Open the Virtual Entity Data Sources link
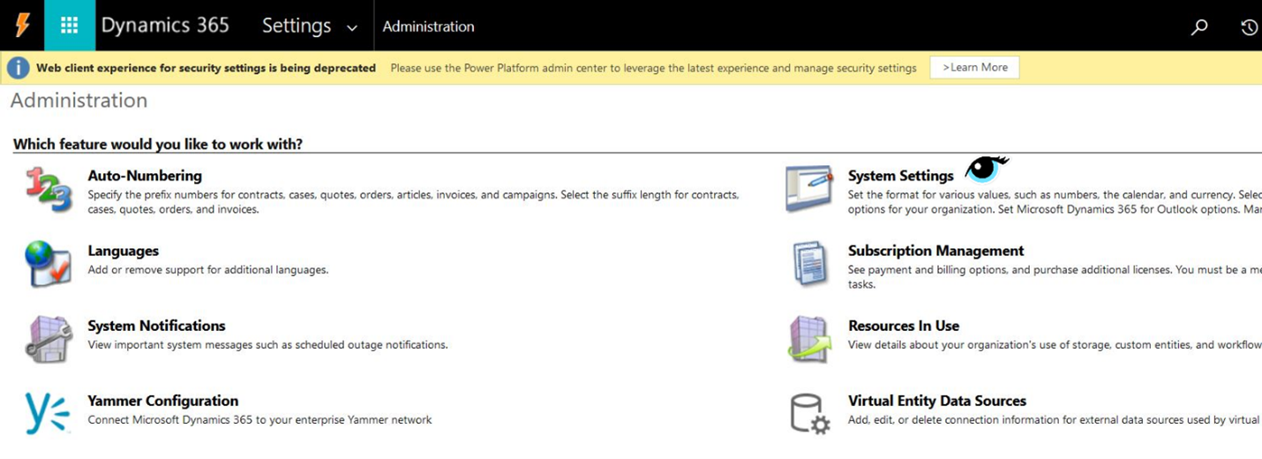1262x459 pixels. tap(937, 401)
